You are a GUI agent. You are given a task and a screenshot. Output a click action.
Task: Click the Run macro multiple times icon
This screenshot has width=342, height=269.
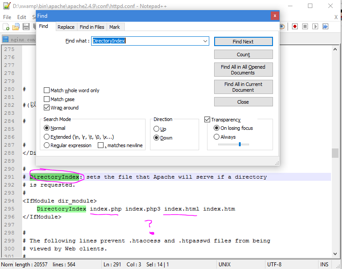pyautogui.click(x=326, y=27)
